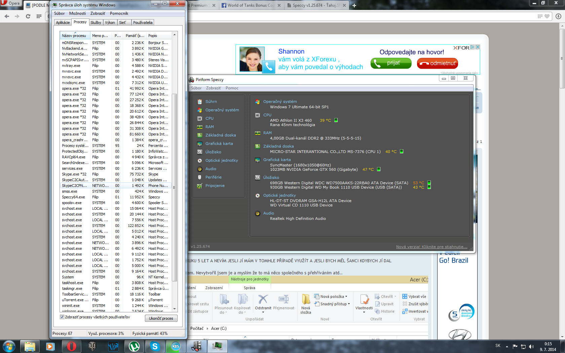Viewport: 565px width, 353px height.
Task: Switch to World of Tanks Bonus browser tab
Action: pyautogui.click(x=251, y=5)
